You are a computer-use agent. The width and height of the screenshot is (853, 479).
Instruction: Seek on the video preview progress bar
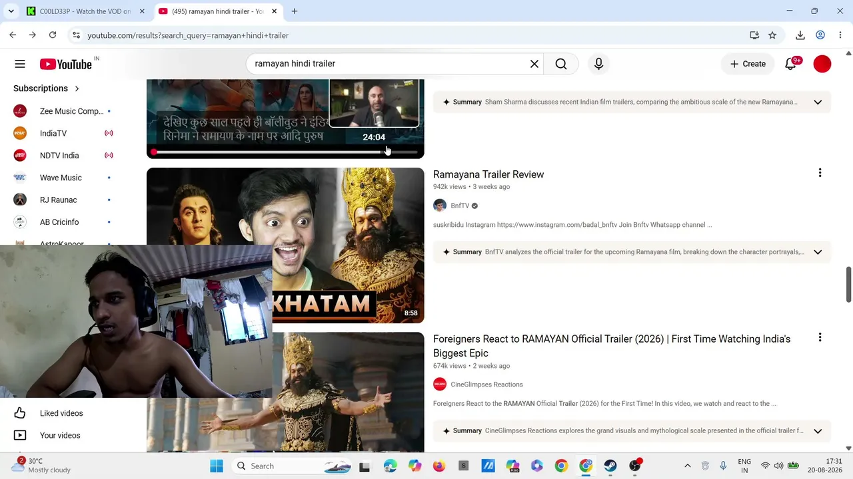285,152
